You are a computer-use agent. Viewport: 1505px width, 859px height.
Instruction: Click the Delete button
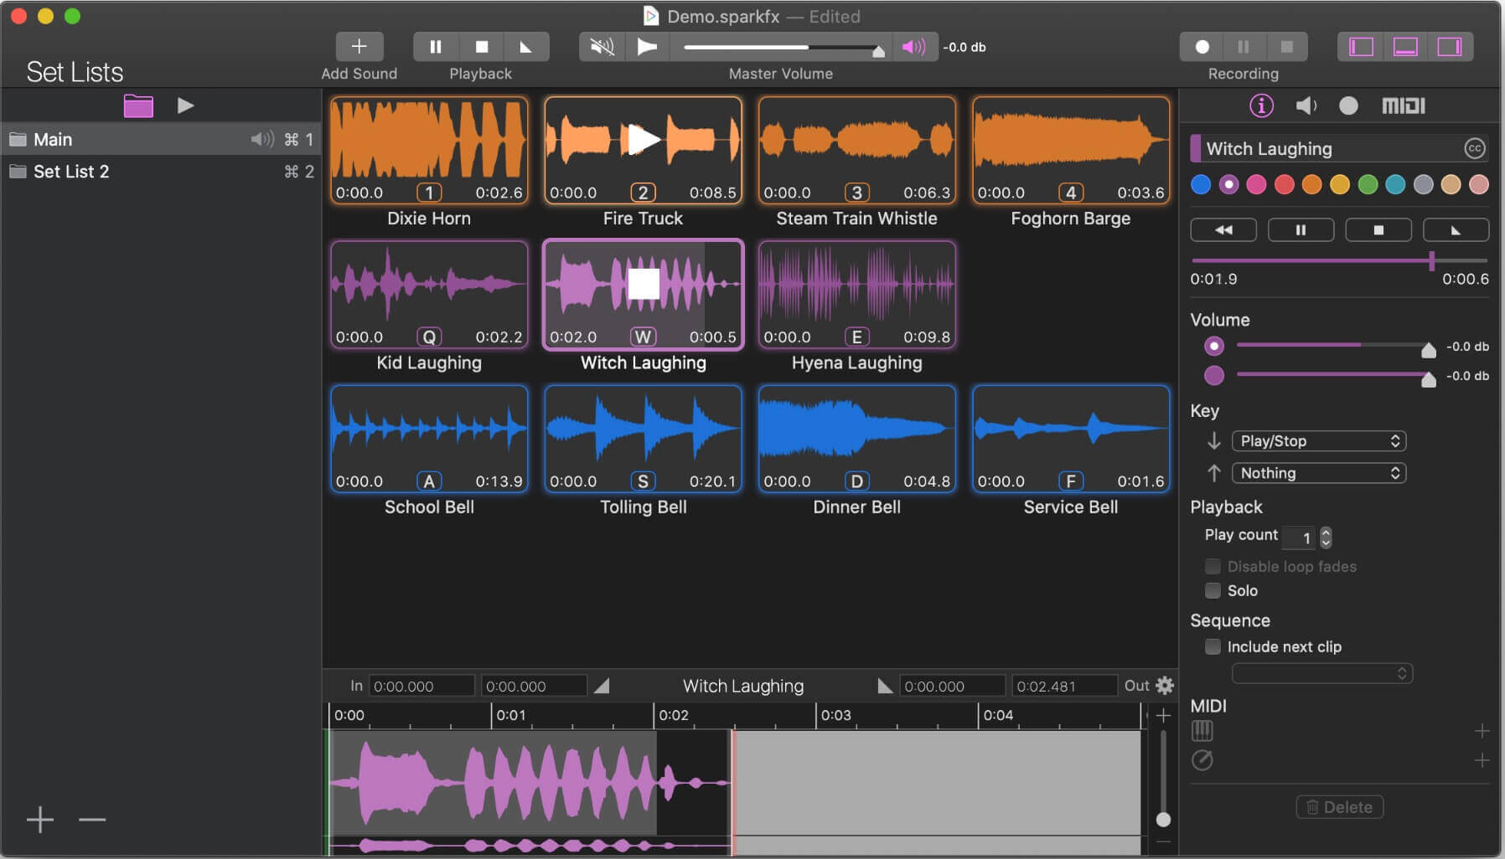click(1339, 807)
